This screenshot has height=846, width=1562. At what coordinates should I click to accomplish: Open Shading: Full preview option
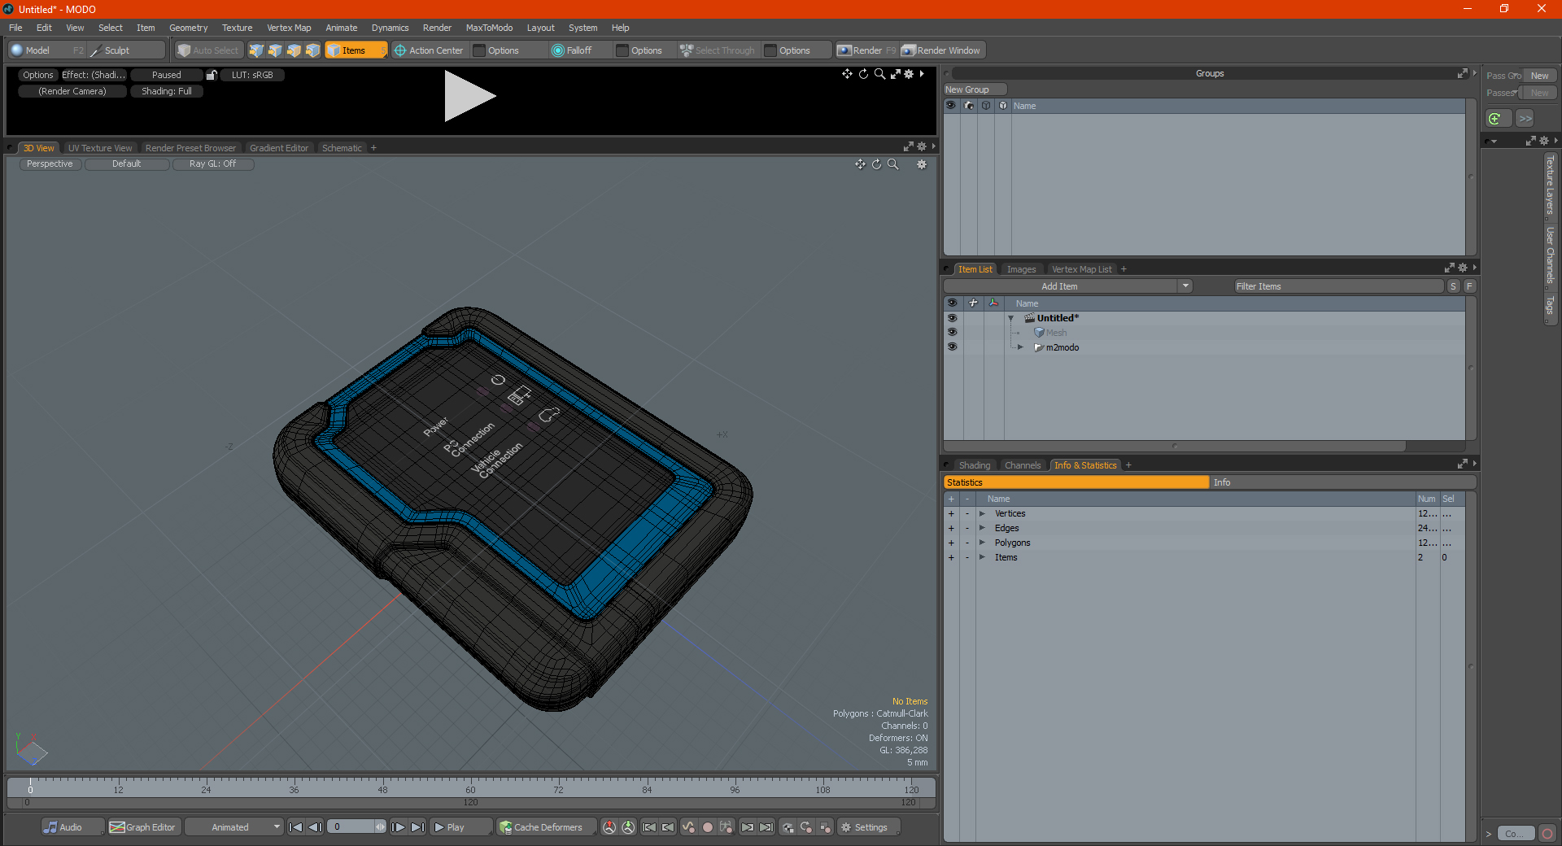pyautogui.click(x=167, y=91)
